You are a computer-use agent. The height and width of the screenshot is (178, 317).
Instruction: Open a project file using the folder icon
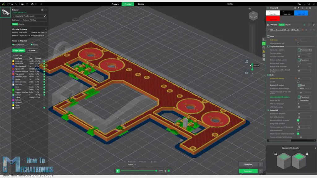pos(22,4)
